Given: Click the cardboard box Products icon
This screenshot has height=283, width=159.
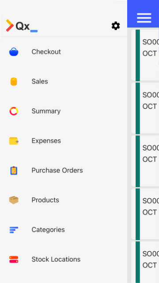Looking at the screenshot, I should pyautogui.click(x=14, y=200).
